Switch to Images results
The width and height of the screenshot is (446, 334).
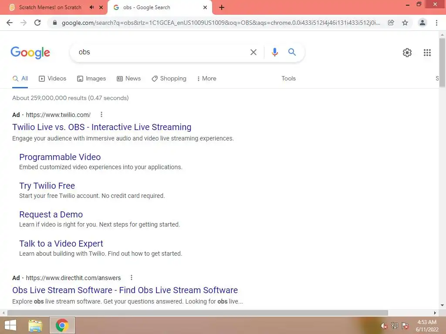(x=91, y=79)
